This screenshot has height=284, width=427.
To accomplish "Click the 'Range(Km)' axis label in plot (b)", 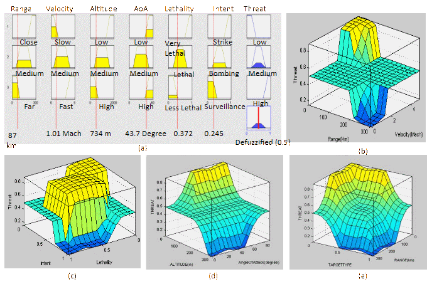I will pyautogui.click(x=338, y=139).
